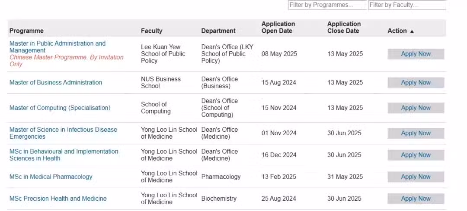This screenshot has width=467, height=211.
Task: Apply Now for Behavioural and Implementation Sciences
Action: click(x=416, y=155)
